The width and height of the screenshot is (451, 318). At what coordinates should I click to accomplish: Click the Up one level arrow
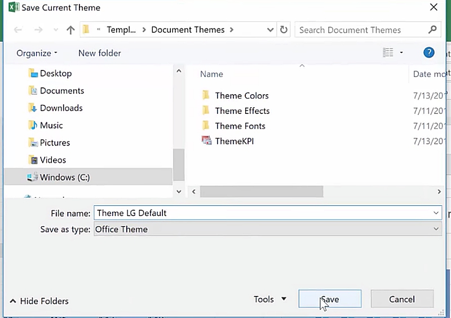[x=70, y=30]
